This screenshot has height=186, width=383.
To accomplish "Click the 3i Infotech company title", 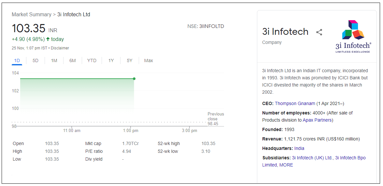I will click(285, 32).
